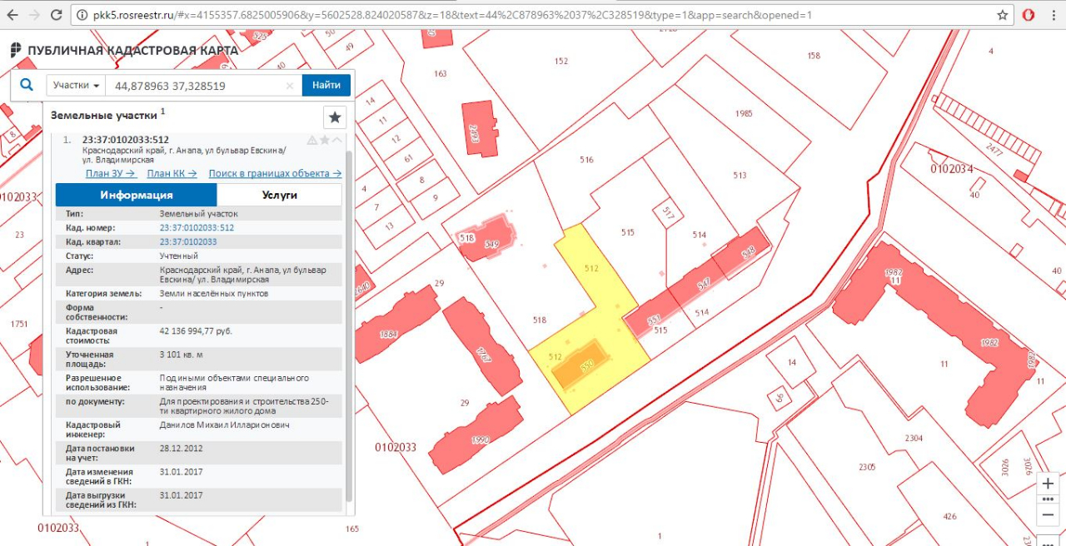Click the cadastral quarter 23:37:0102033 link

188,241
